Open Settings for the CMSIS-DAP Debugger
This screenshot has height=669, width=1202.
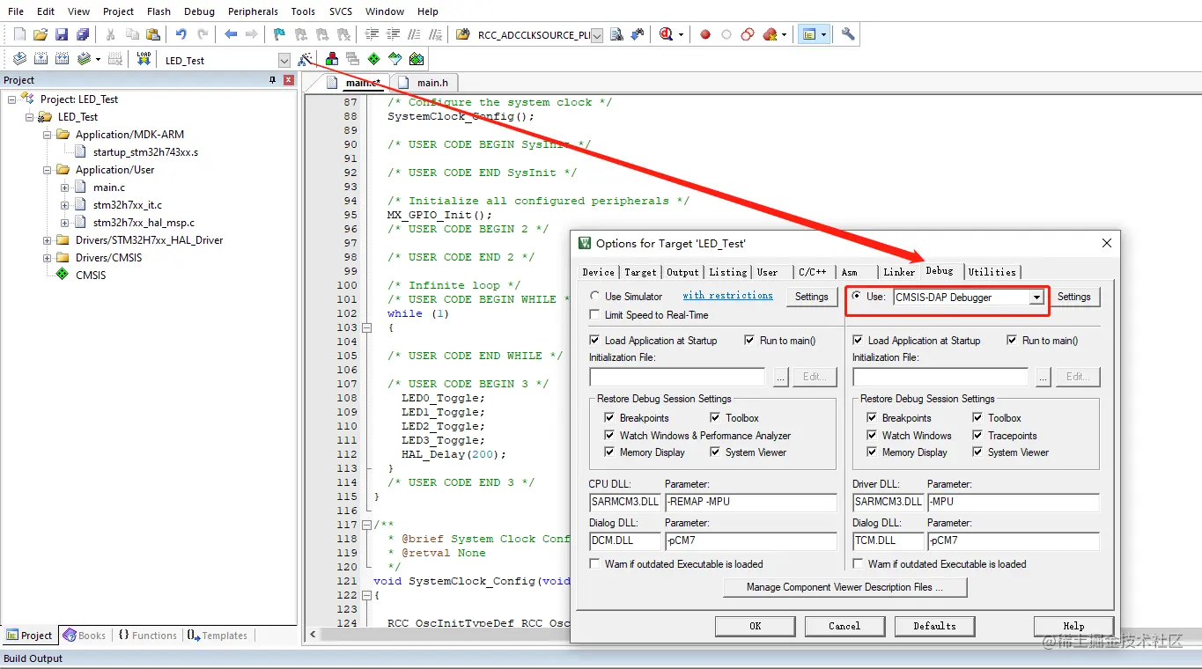(1074, 297)
